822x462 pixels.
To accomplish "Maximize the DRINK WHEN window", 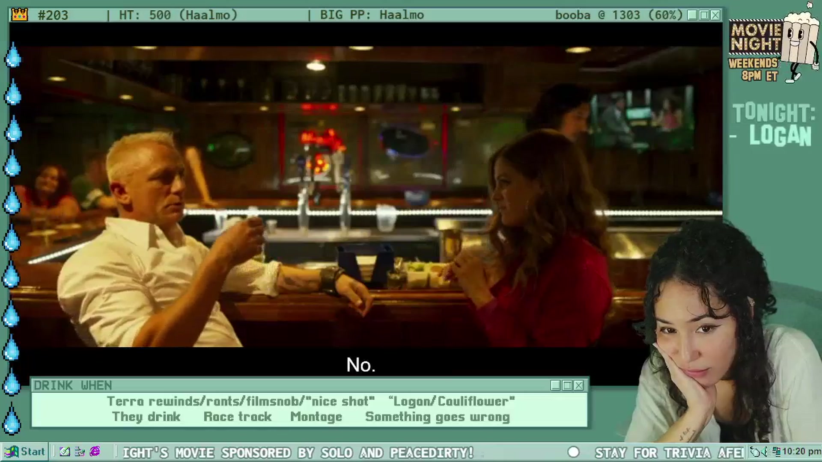I will coord(567,385).
